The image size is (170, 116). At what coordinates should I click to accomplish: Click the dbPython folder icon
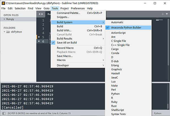pos(8,32)
